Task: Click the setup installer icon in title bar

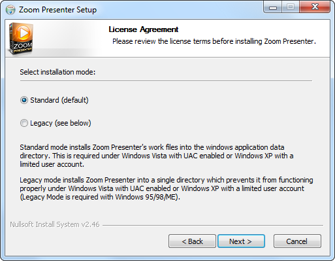Action: coord(10,10)
